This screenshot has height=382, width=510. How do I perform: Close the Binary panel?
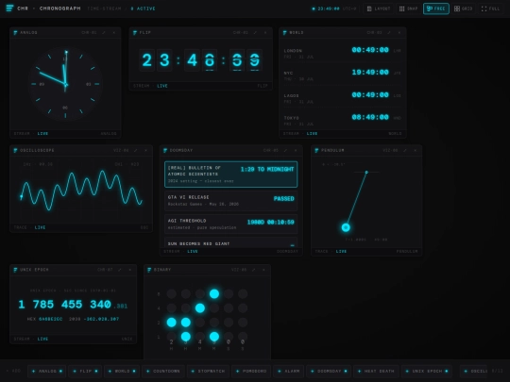[263, 270]
